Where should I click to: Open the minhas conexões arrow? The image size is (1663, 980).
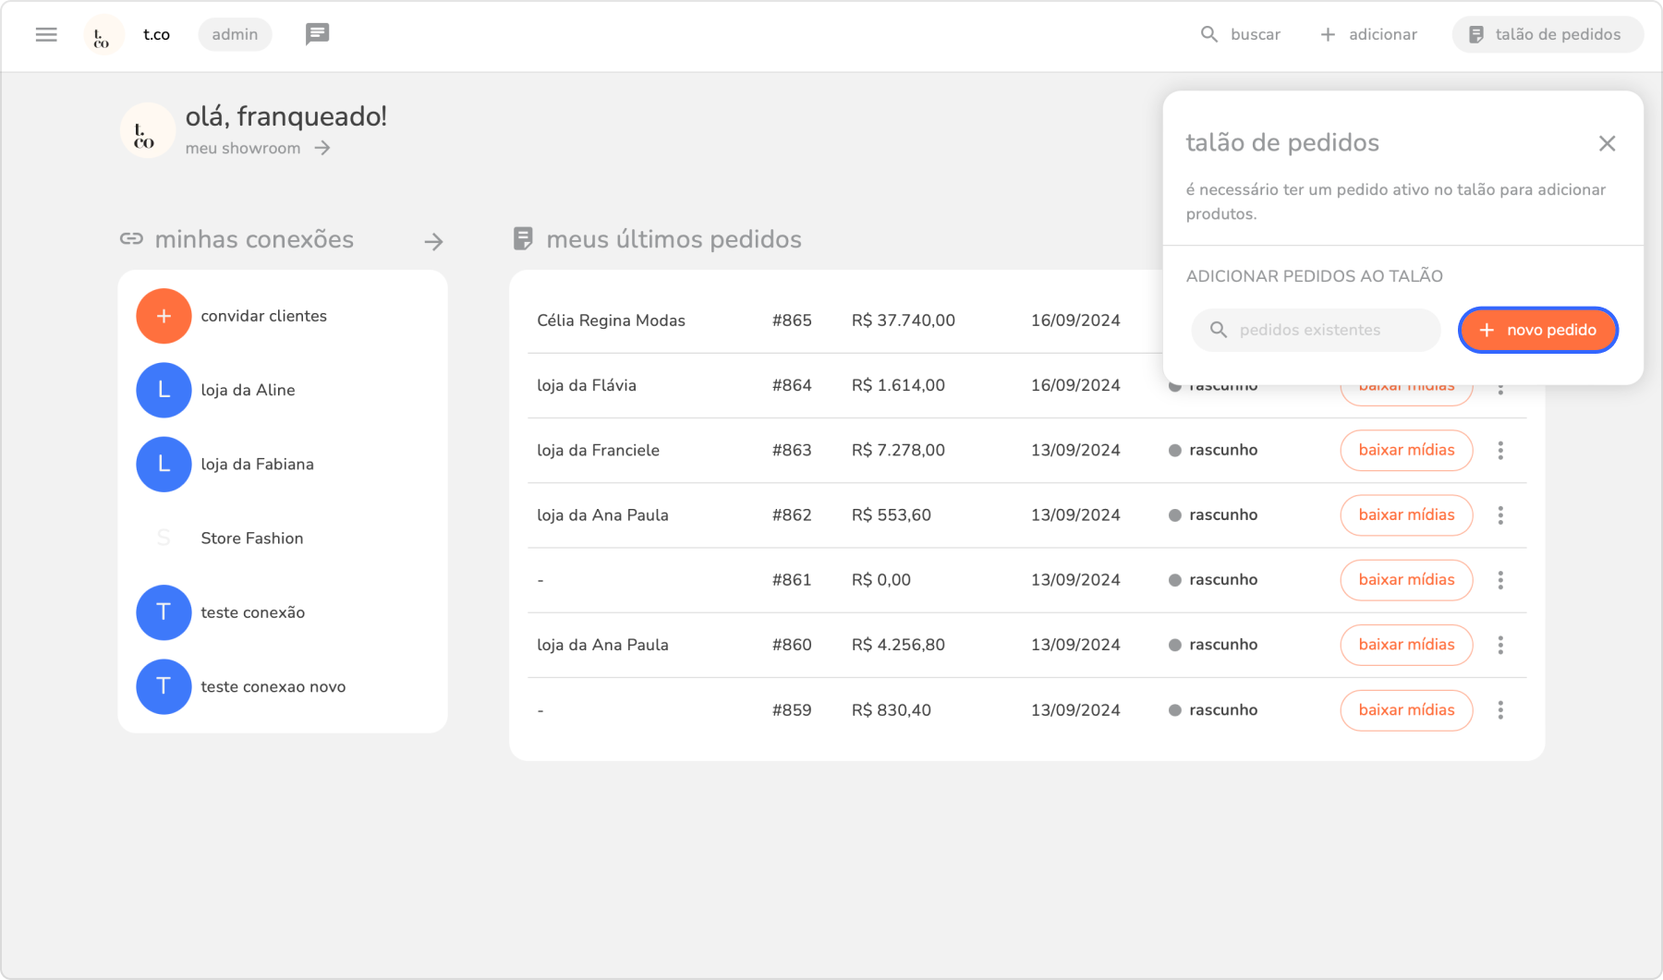tap(433, 242)
